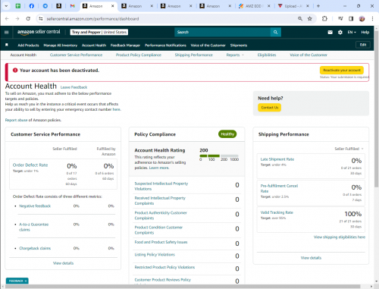
Task: Click the Report abuse link
Action: point(17,120)
